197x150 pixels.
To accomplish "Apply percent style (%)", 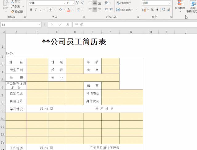I will [152, 10].
